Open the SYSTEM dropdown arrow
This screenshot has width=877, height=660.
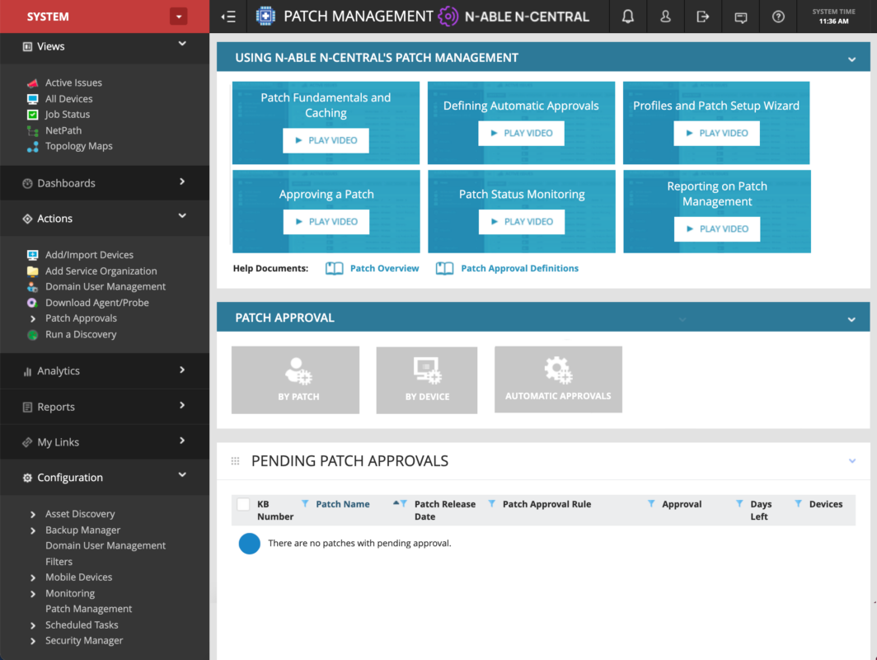tap(178, 16)
